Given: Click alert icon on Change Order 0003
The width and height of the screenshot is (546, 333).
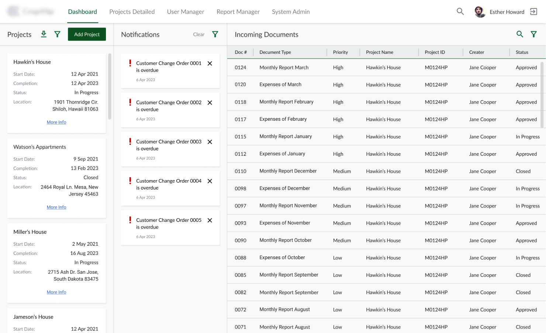Looking at the screenshot, I should point(130,142).
